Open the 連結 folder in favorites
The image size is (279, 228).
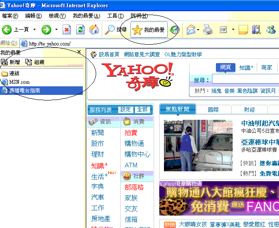14,73
